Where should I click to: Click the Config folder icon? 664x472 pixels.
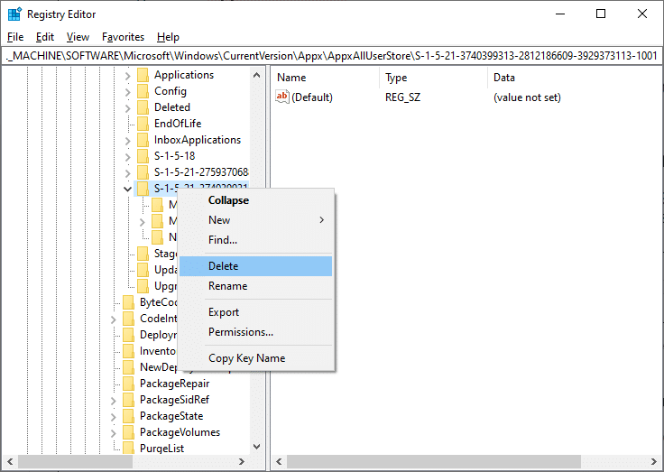[x=143, y=91]
